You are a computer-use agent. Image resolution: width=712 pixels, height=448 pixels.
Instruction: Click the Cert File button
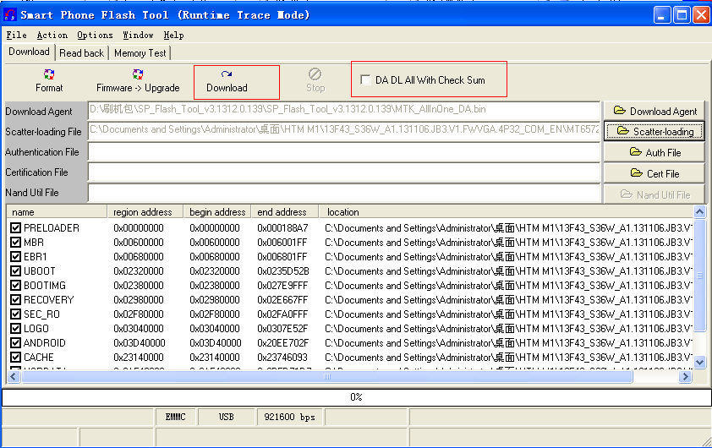point(654,173)
